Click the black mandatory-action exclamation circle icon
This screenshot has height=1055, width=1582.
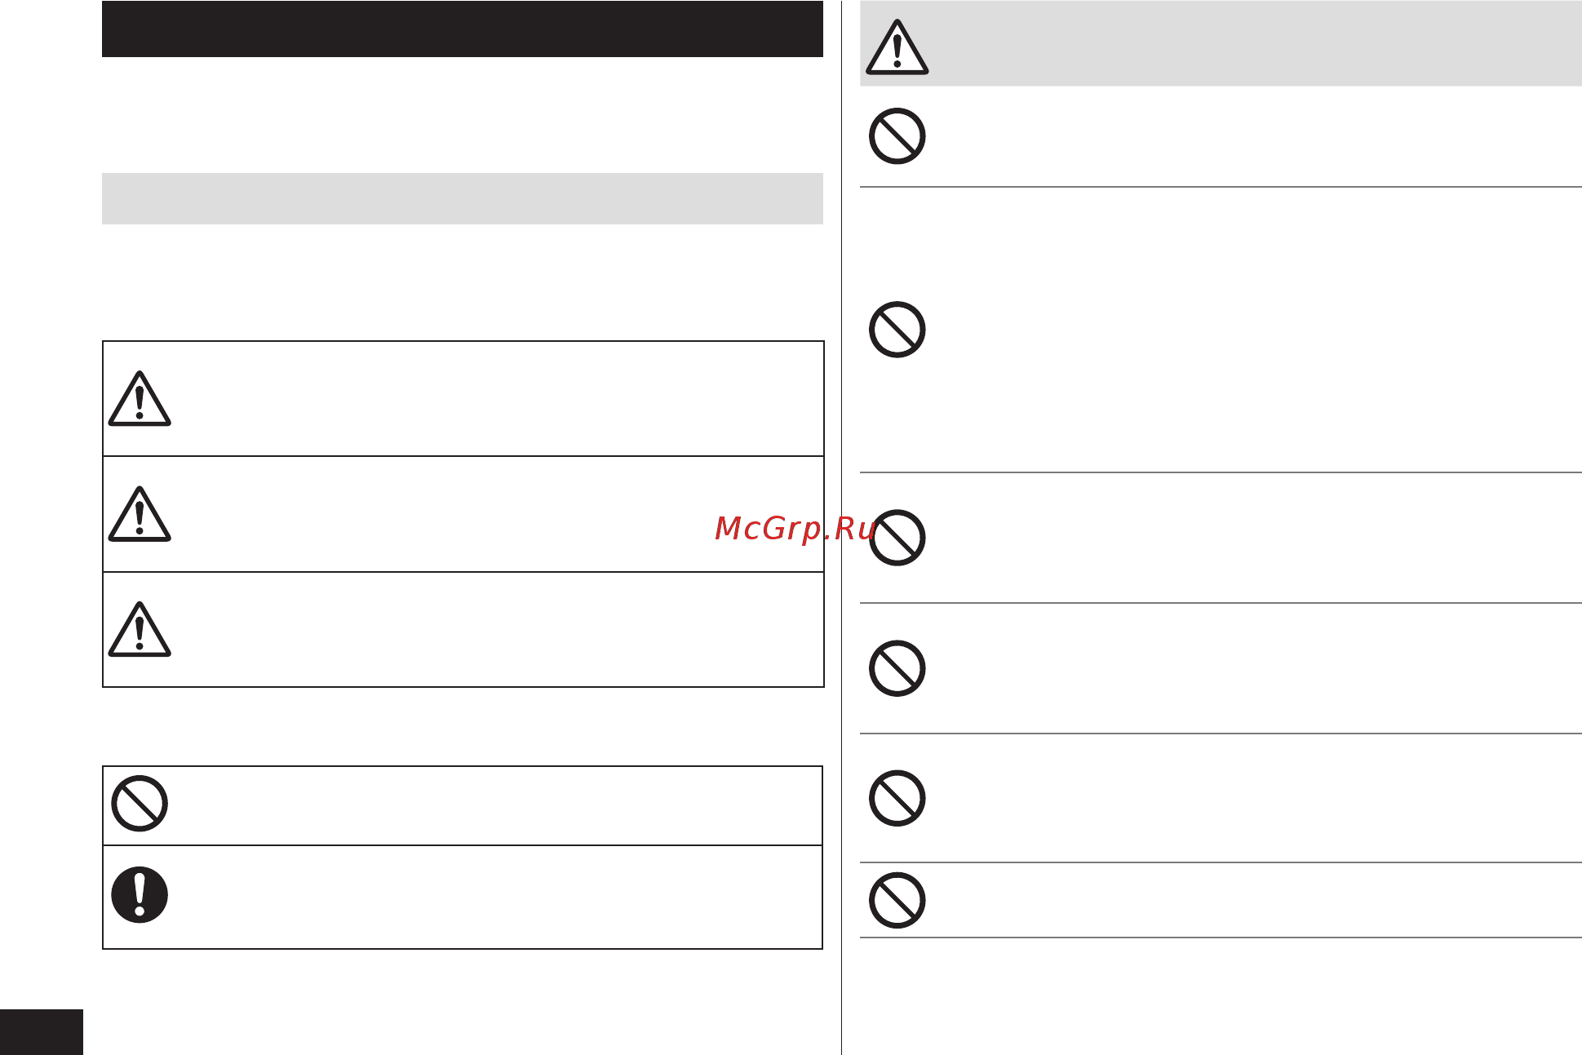140,894
